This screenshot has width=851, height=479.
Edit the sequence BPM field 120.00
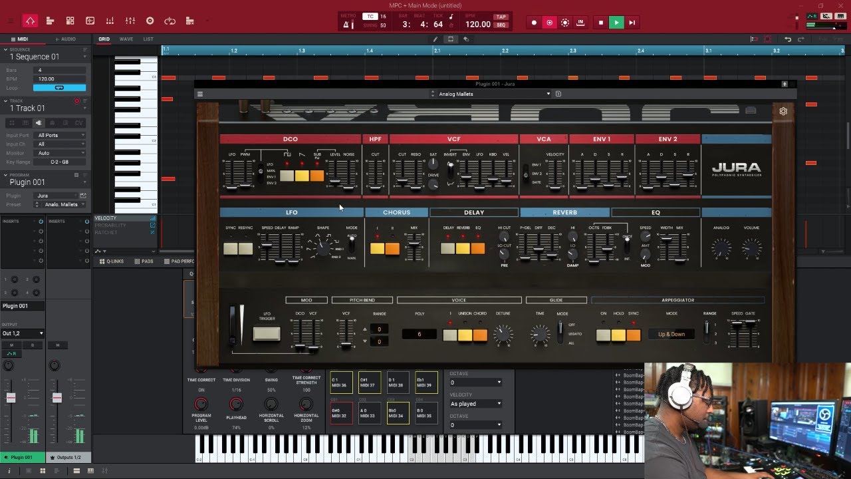[60, 79]
